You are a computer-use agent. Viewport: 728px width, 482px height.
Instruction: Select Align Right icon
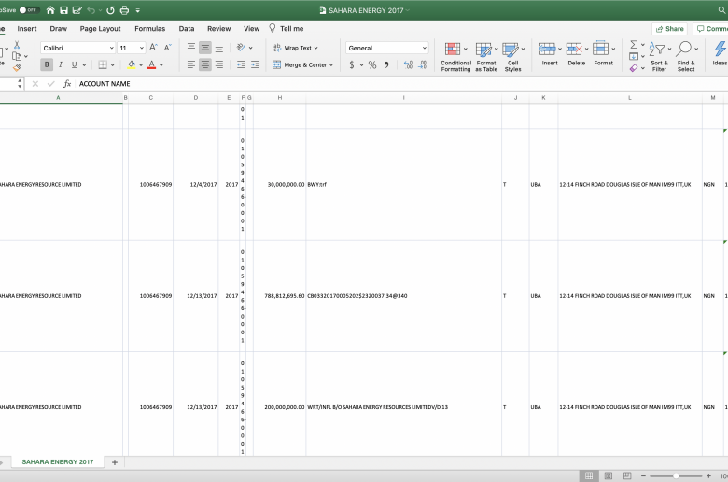[219, 64]
